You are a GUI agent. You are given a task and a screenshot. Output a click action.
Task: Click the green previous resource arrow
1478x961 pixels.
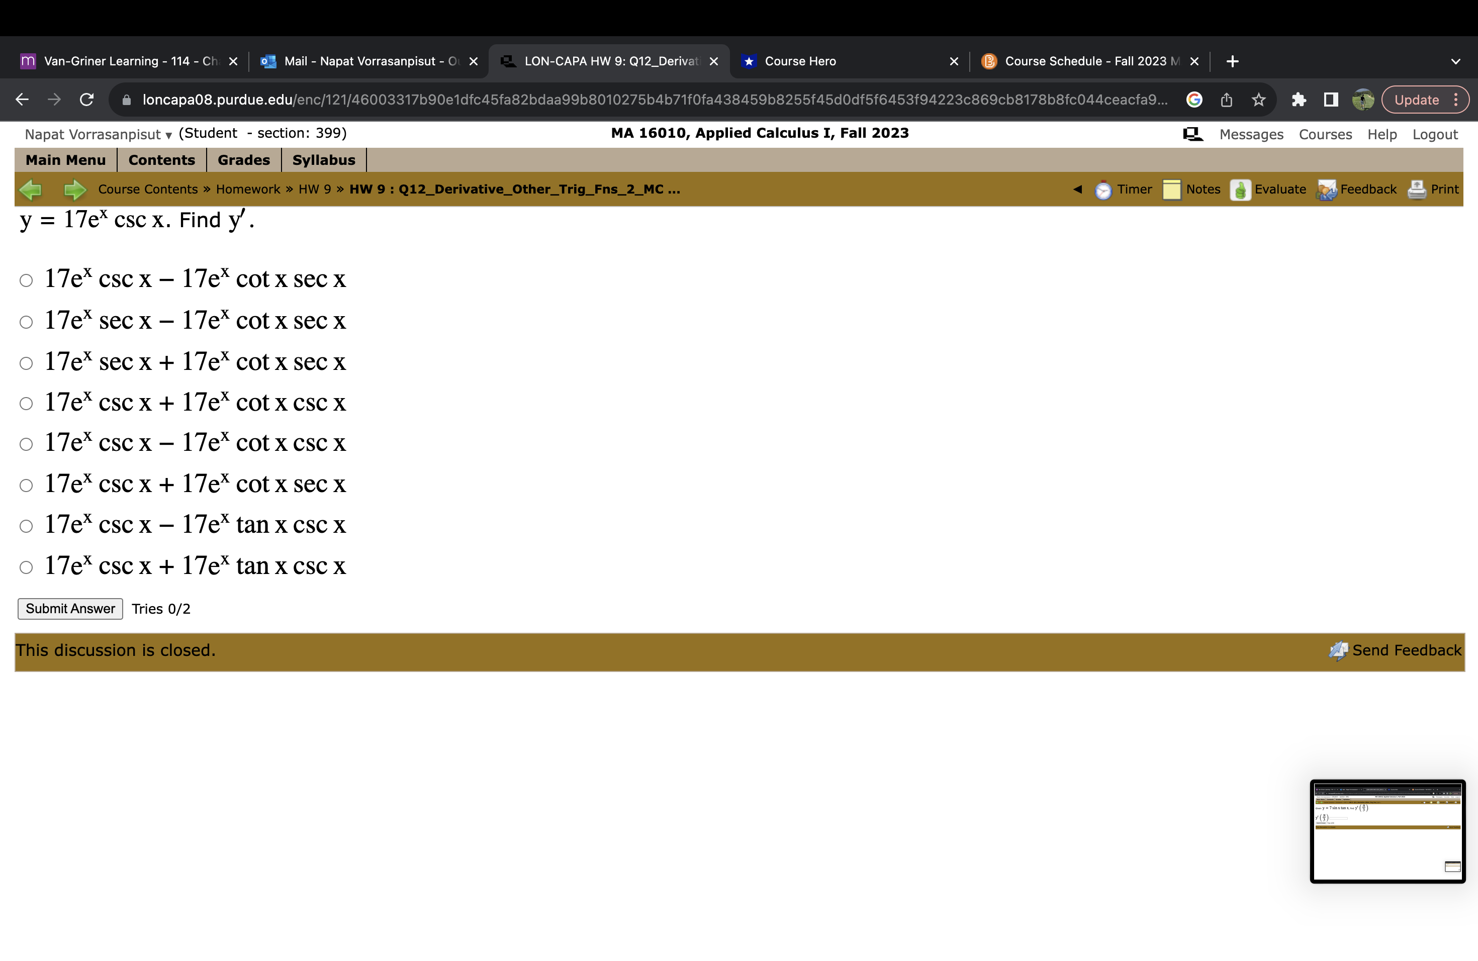(31, 189)
